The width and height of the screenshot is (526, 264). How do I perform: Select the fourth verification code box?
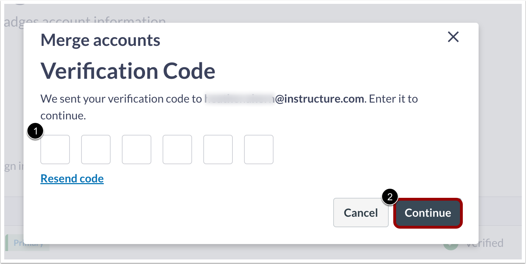pyautogui.click(x=177, y=150)
